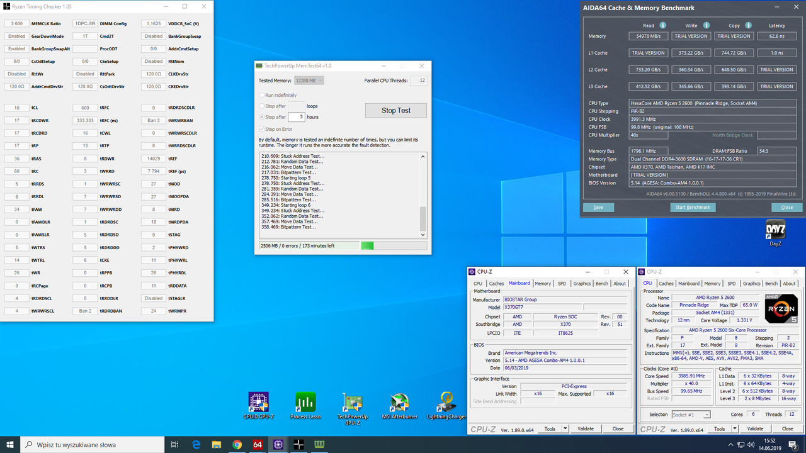This screenshot has height=453, width=806.
Task: Select the Run indefinitely radio option
Action: (x=262, y=95)
